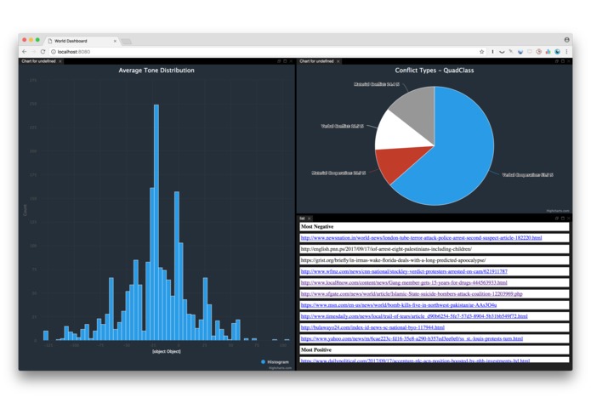Open the timesdaily.com trail of tears link

tap(414, 316)
